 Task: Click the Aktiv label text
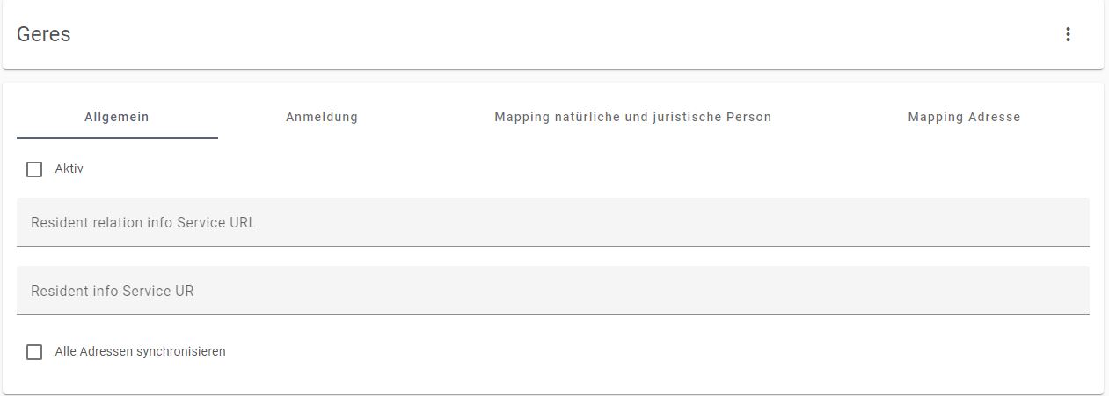[69, 169]
